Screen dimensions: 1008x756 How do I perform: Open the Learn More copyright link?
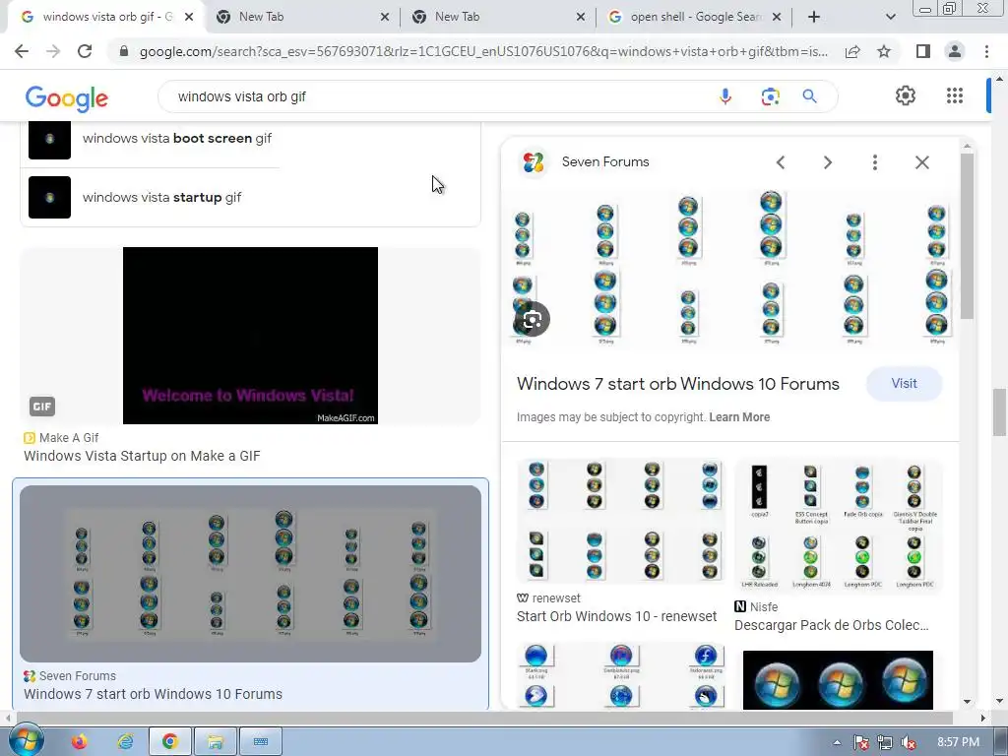point(739,417)
